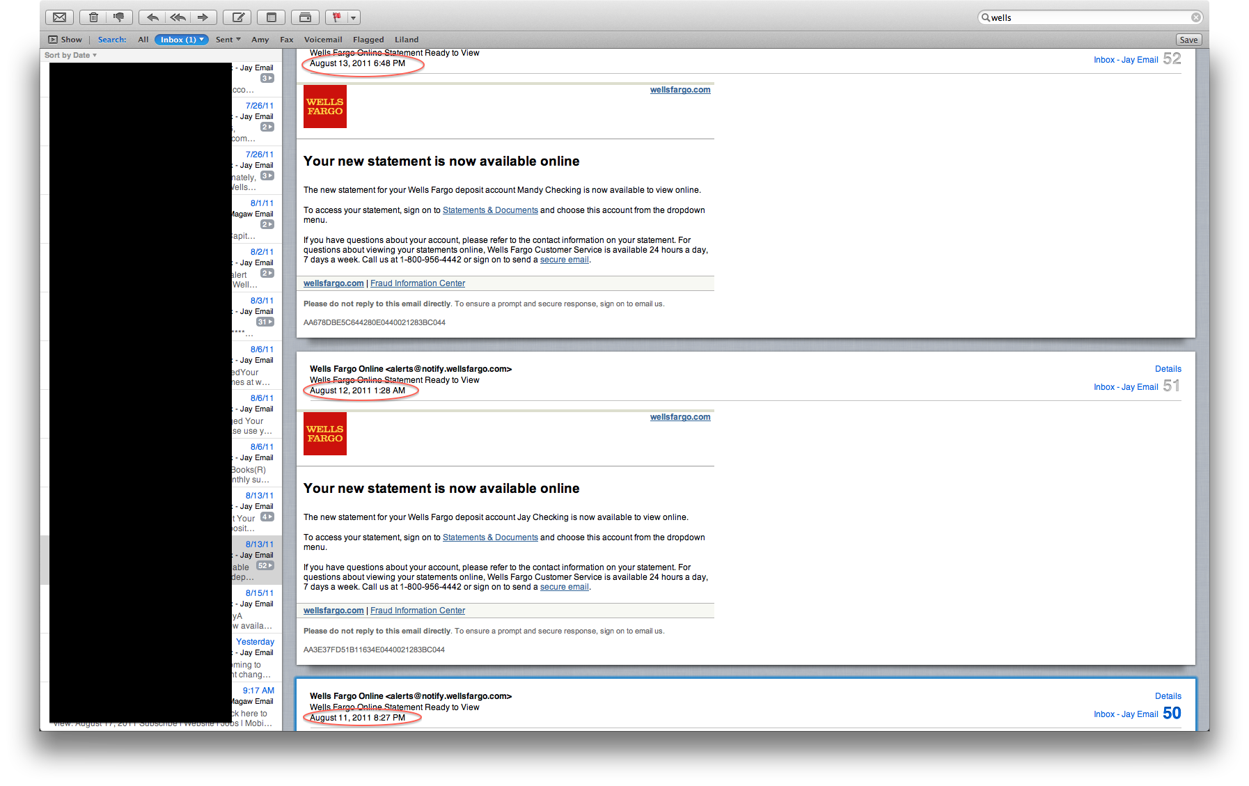Click the archive box toolbar icon

pos(305,17)
